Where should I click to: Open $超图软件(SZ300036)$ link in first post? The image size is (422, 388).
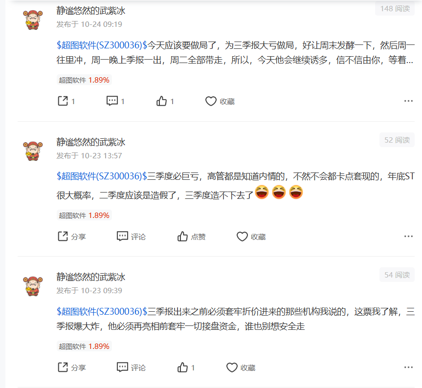[x=102, y=45]
